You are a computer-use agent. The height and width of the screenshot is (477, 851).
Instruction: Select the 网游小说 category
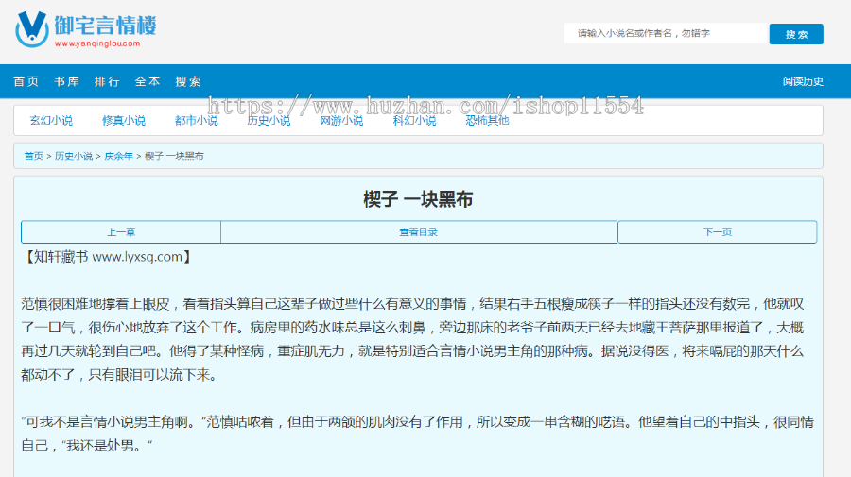tap(341, 121)
